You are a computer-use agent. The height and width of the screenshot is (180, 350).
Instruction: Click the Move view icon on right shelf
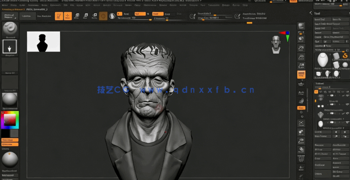301,132
